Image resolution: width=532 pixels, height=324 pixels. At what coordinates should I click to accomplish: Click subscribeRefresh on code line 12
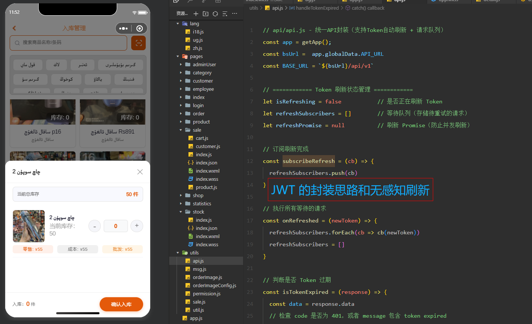[x=309, y=161]
